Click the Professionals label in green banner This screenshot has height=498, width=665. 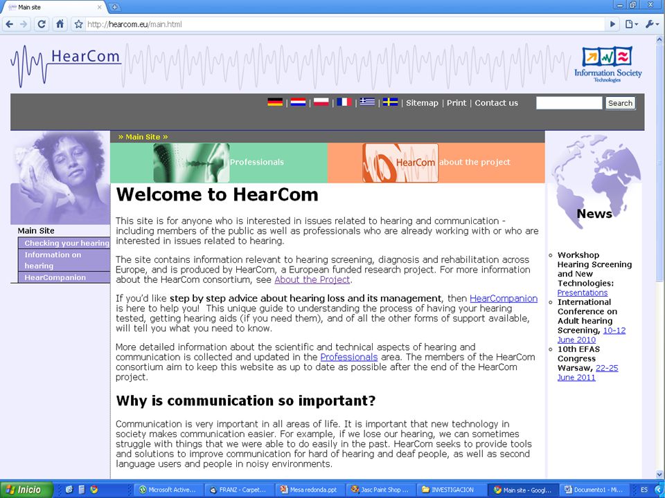257,162
